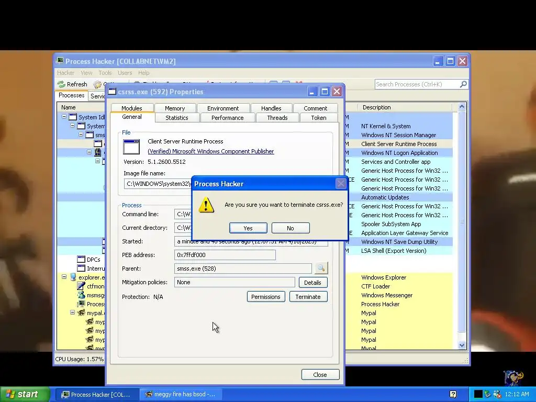Click the process list scrollbar up arrow
Image resolution: width=536 pixels, height=402 pixels.
462,107
